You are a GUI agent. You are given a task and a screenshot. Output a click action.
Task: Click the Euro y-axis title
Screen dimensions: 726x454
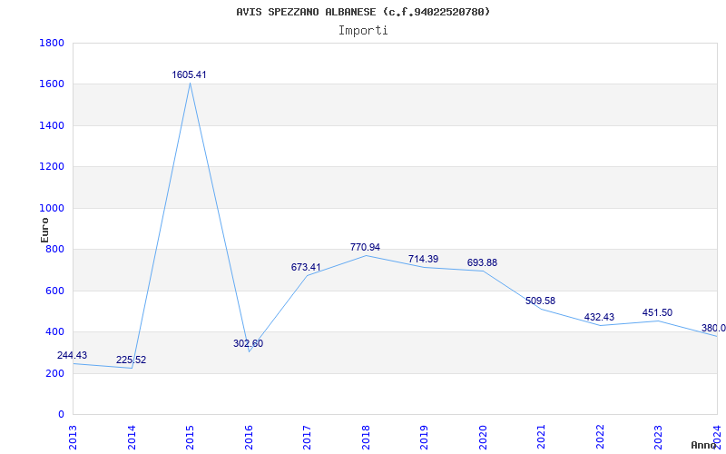coord(44,230)
